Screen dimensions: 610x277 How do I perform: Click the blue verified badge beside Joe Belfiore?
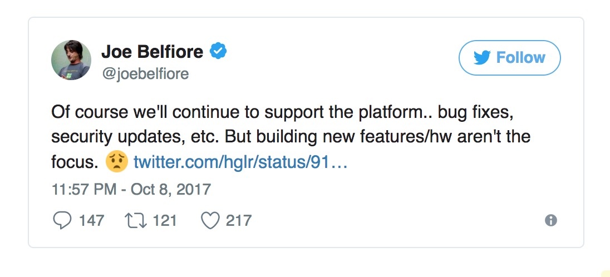click(218, 52)
